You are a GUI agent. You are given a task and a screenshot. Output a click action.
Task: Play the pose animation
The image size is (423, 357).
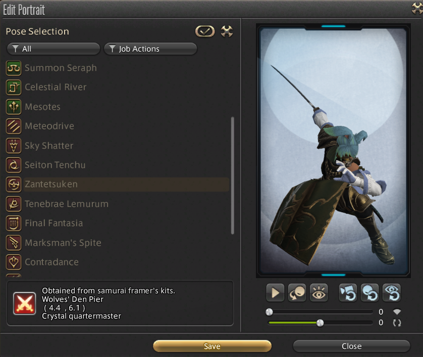(x=275, y=293)
